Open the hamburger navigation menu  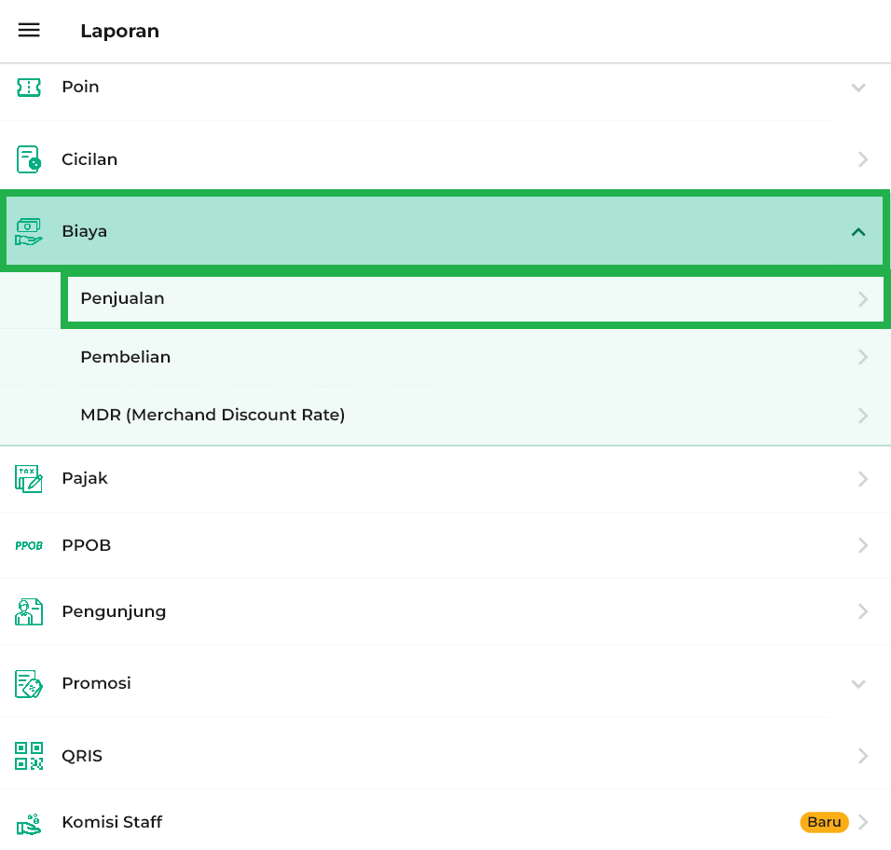(x=29, y=31)
